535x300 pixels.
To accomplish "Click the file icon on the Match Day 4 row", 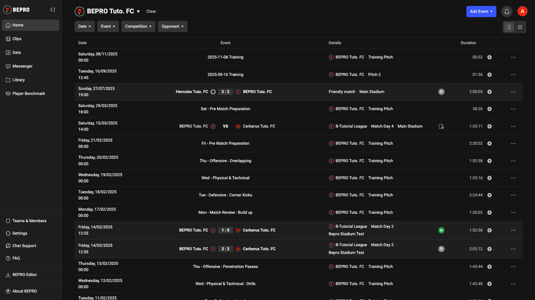I will coord(441,126).
